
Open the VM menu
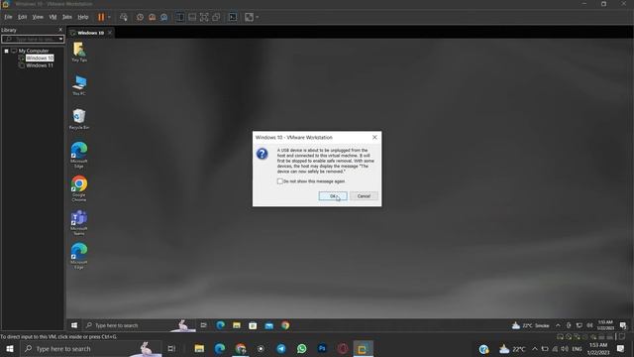click(x=53, y=17)
